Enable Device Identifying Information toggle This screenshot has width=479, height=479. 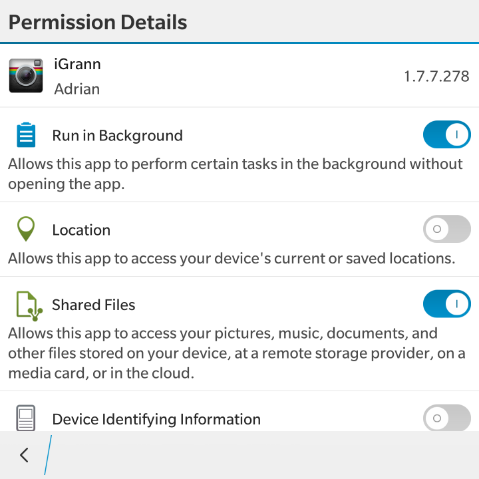[x=446, y=418]
